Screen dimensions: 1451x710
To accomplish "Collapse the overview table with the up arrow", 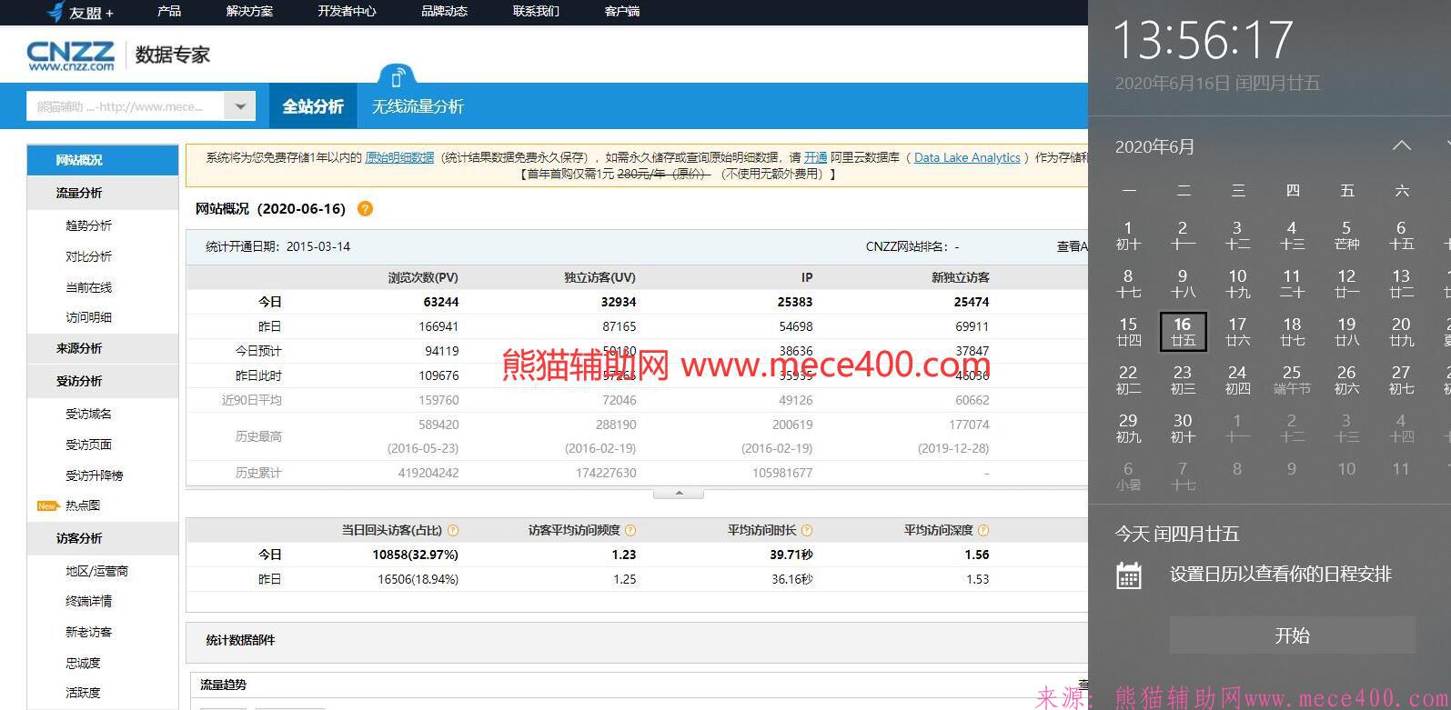I will (x=679, y=494).
